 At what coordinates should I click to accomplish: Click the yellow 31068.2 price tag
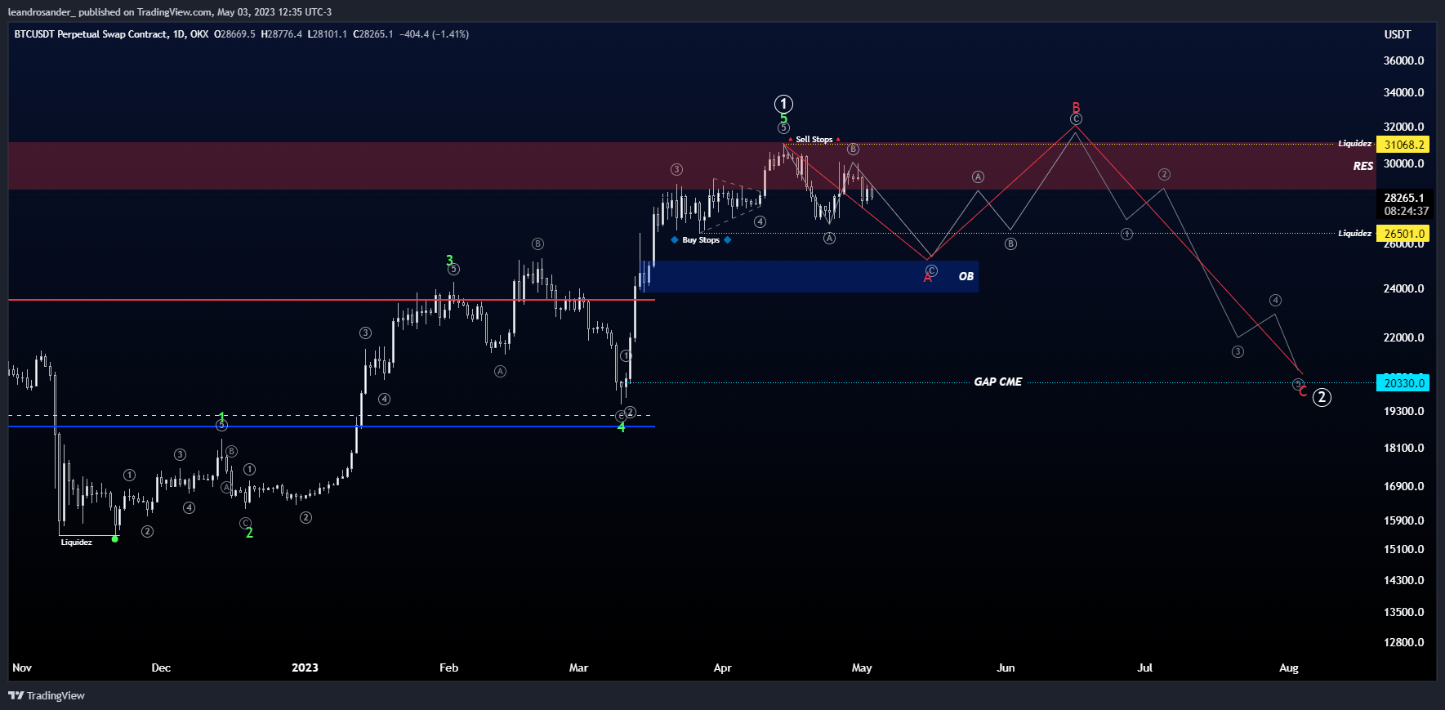(x=1403, y=145)
